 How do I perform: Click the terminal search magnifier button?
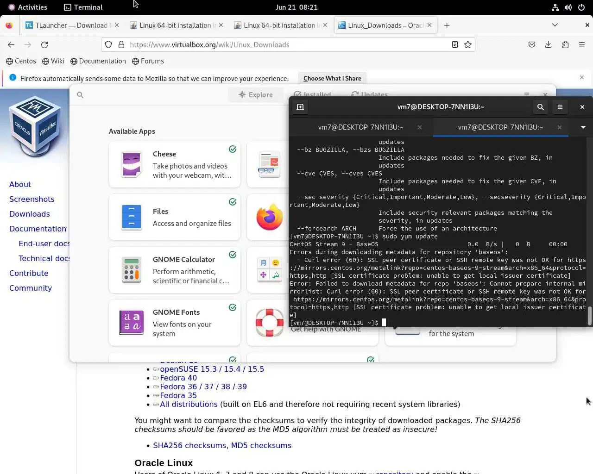[x=541, y=107]
